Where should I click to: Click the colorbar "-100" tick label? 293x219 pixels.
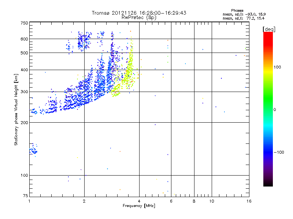coord(279,152)
